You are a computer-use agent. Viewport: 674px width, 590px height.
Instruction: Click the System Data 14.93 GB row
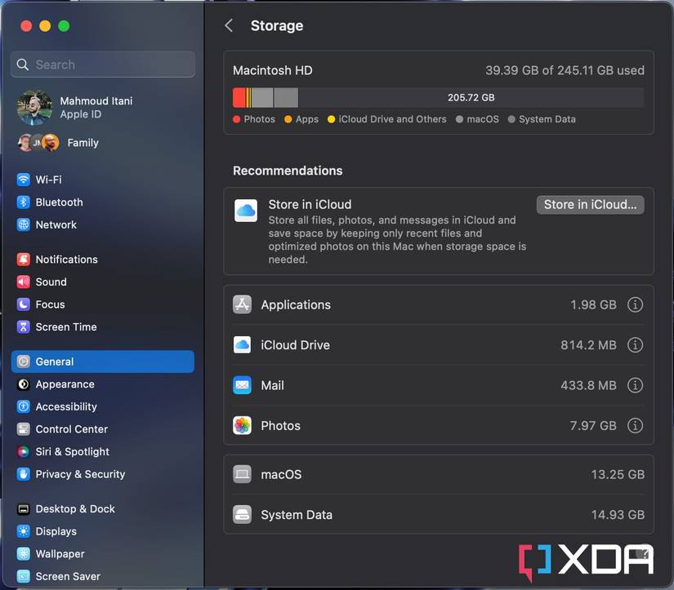click(x=439, y=514)
